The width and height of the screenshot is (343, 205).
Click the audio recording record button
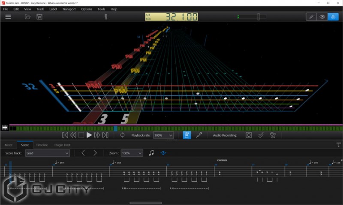248,135
